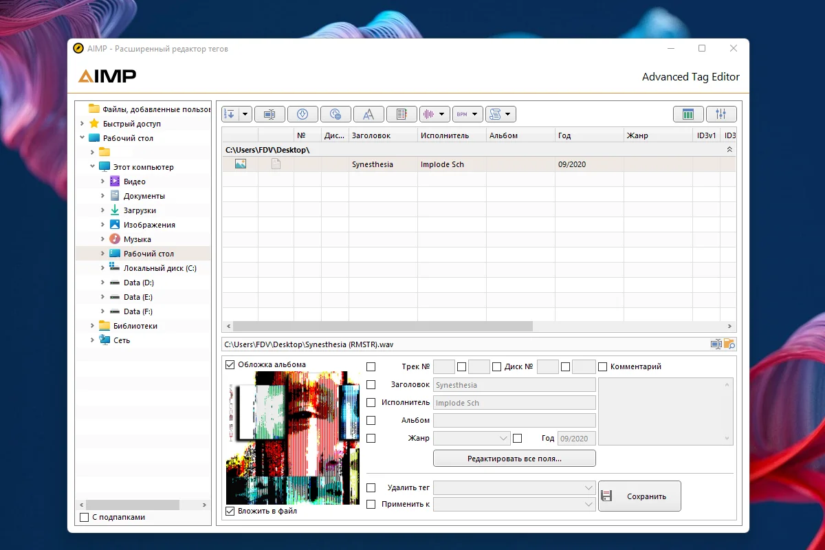This screenshot has width=825, height=550.
Task: Enable the Жанр field checkbox
Action: [x=371, y=438]
